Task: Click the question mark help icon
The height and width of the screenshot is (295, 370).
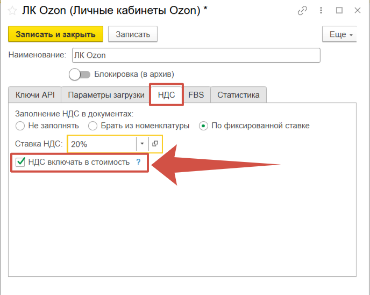Action: (138, 162)
